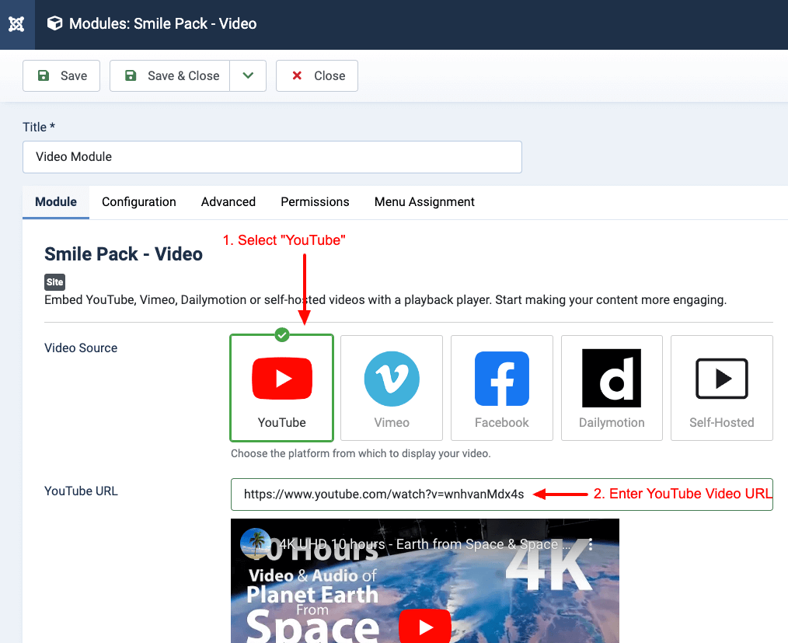788x643 pixels.
Task: Click the channel avatar in video preview
Action: pos(256,543)
